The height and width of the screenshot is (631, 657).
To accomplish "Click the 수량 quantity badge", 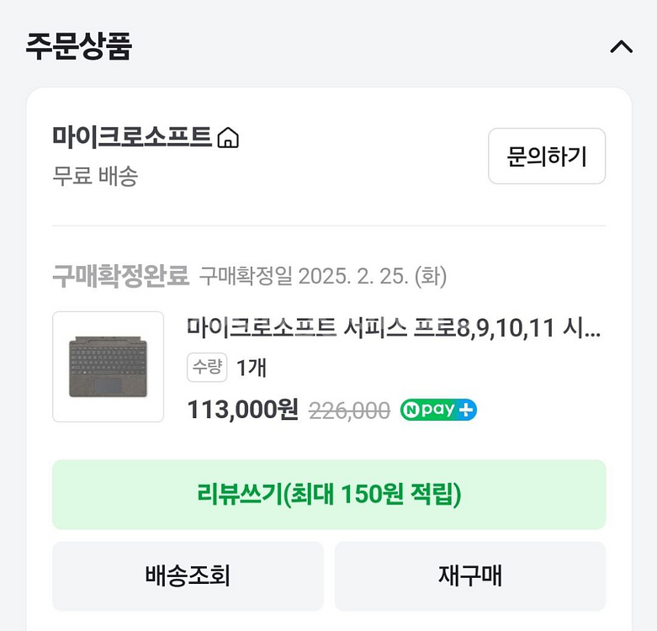I will tap(206, 368).
